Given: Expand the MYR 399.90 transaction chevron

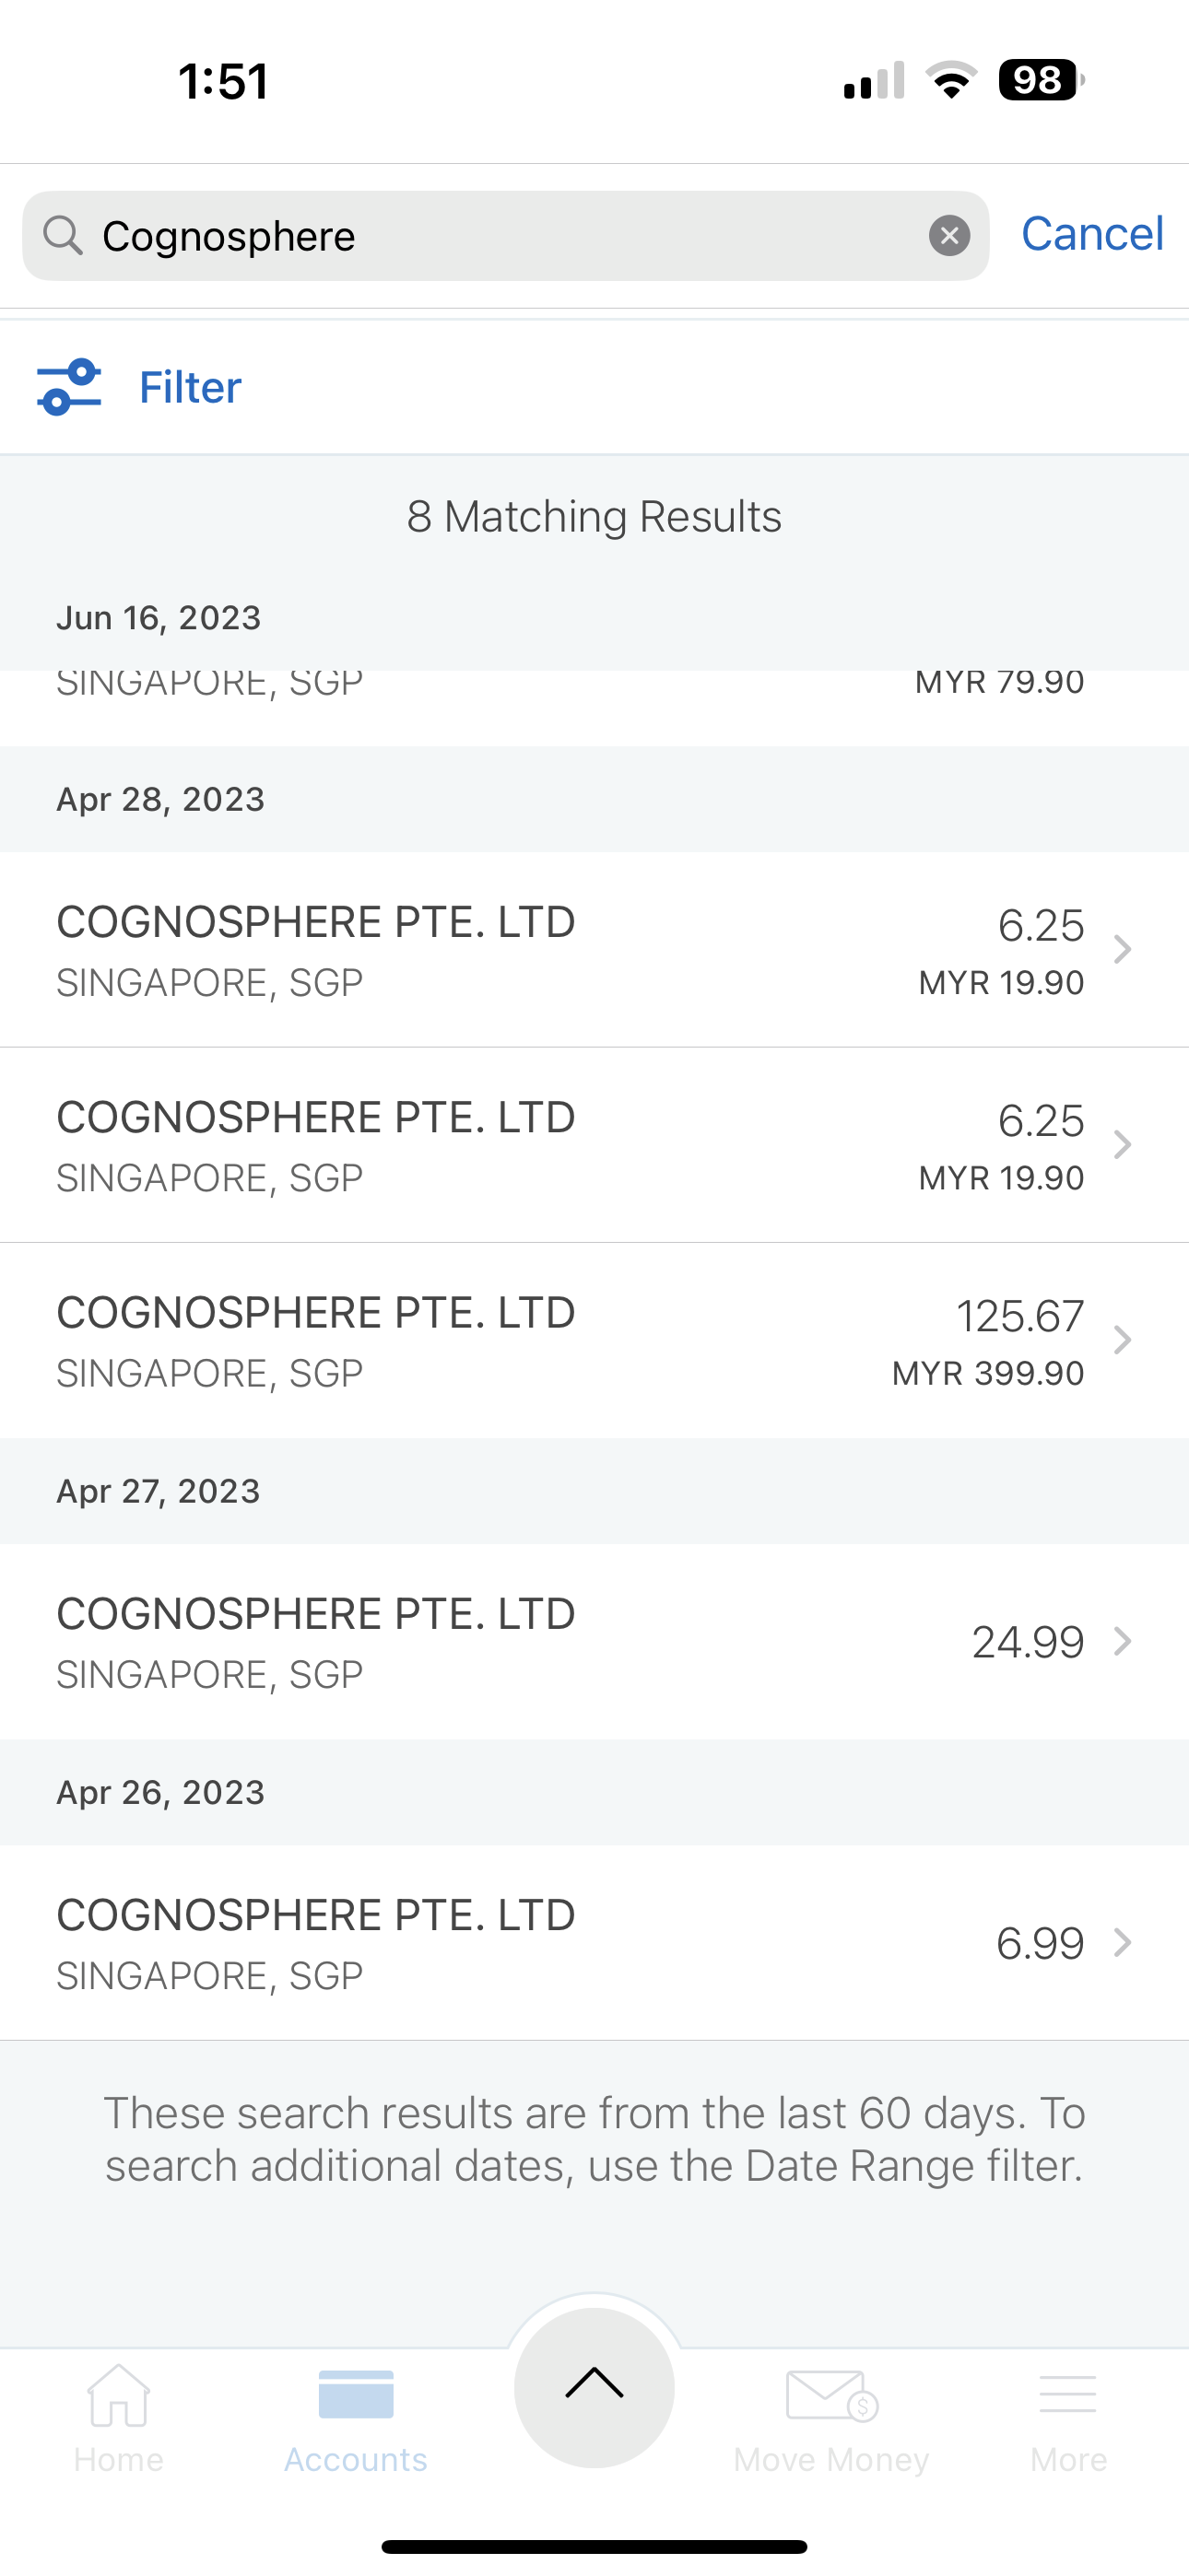Looking at the screenshot, I should 1123,1340.
